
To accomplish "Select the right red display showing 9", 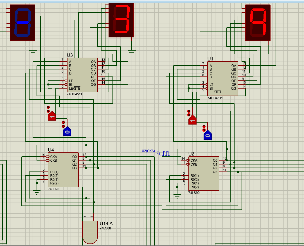I will [258, 23].
